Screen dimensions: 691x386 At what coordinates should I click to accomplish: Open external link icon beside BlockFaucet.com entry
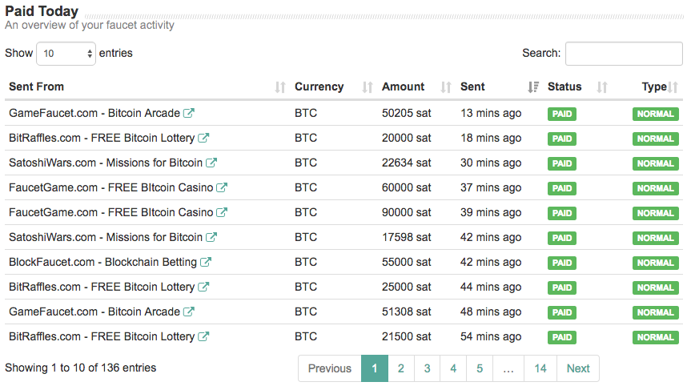(x=205, y=262)
